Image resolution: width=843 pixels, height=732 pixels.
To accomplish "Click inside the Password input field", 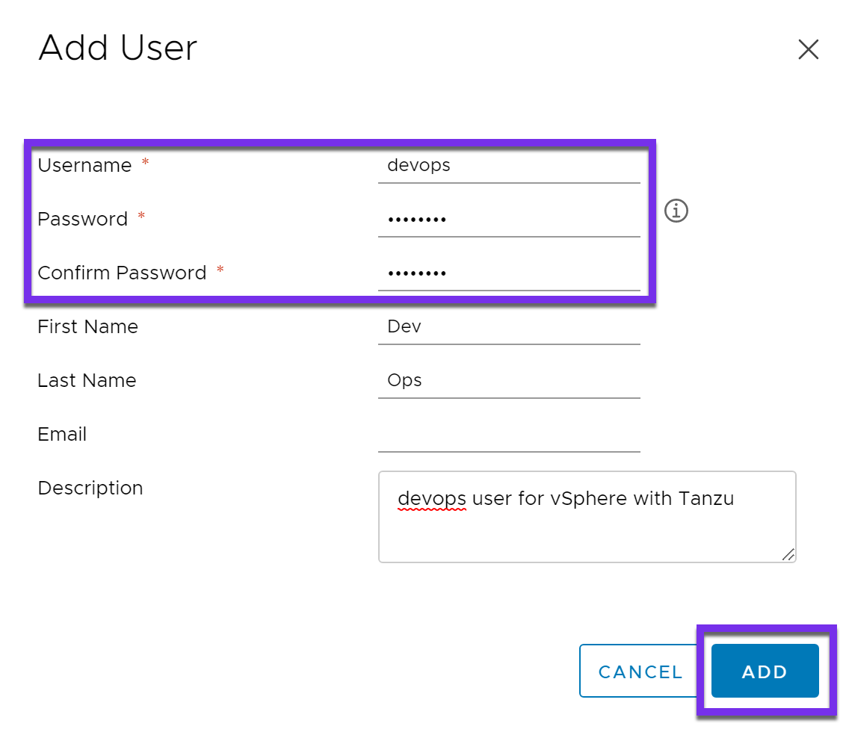I will click(509, 219).
